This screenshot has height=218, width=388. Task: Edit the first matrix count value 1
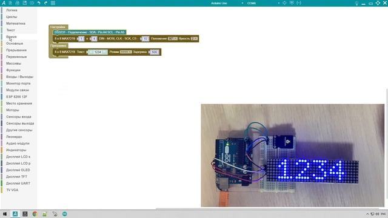point(81,39)
